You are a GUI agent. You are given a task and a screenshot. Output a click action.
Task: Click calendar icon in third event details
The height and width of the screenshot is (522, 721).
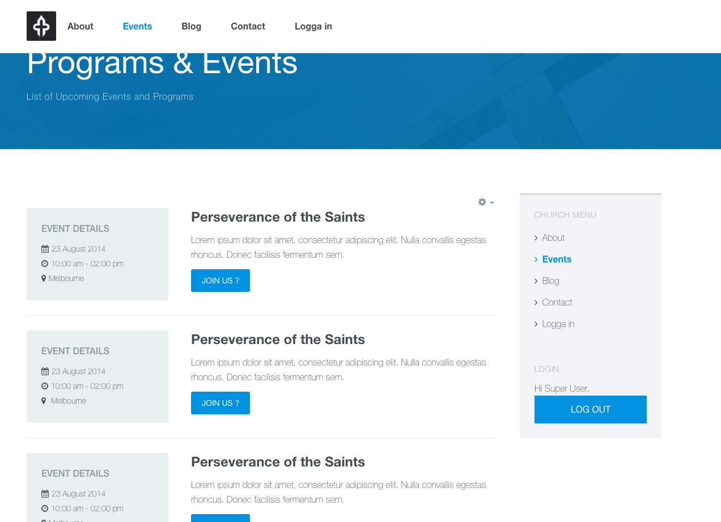[x=45, y=494]
